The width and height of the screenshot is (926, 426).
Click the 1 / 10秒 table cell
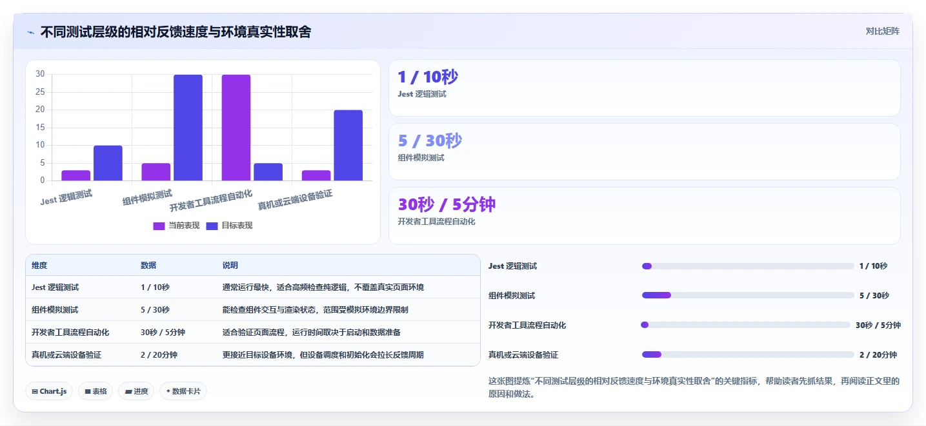155,287
